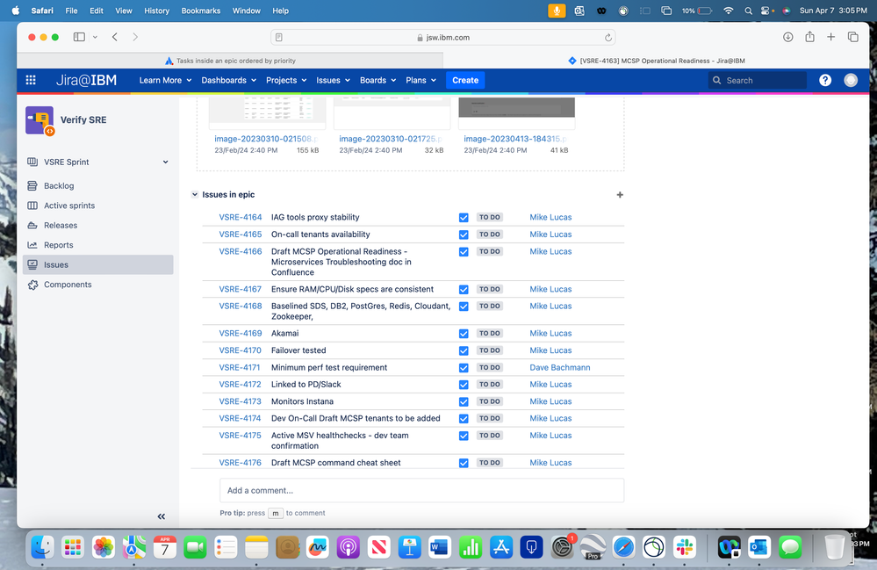877x570 pixels.
Task: Open the image-20230310-021725 attachment thumbnail
Action: coord(392,113)
